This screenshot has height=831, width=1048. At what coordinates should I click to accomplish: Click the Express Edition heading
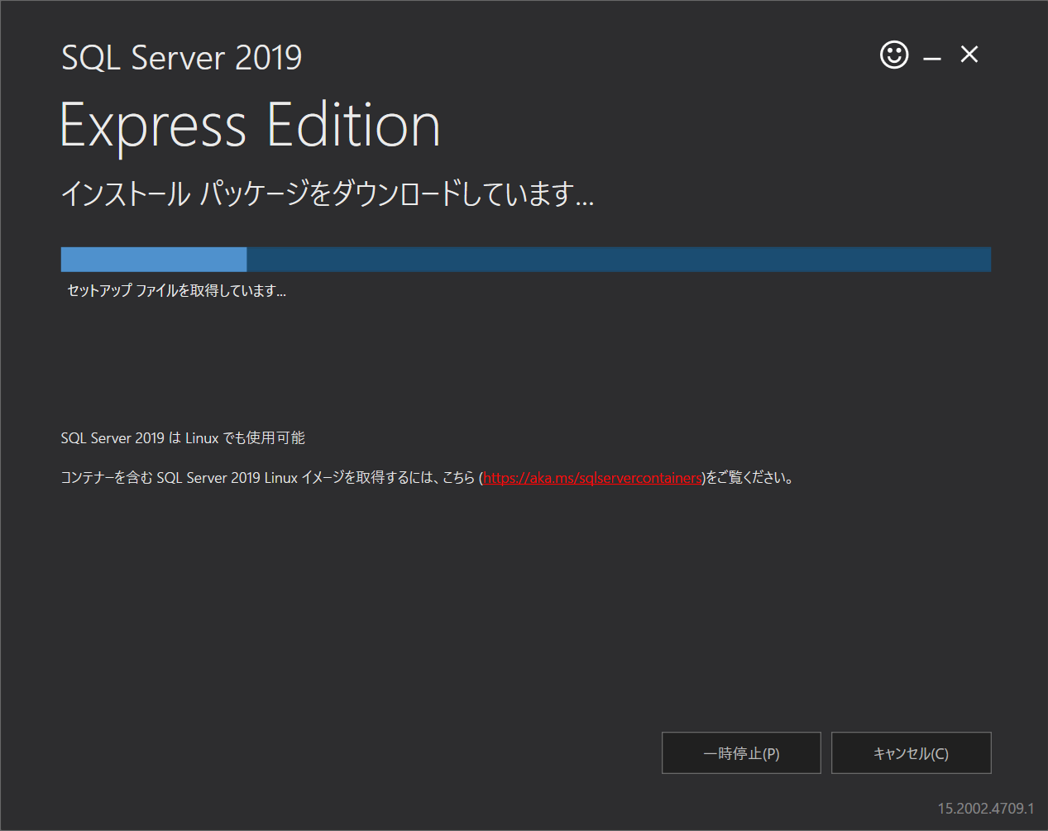click(250, 126)
